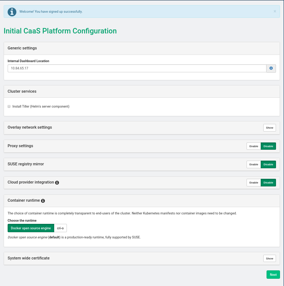Enable Proxy settings
Image resolution: width=284 pixels, height=286 pixels.
point(254,146)
